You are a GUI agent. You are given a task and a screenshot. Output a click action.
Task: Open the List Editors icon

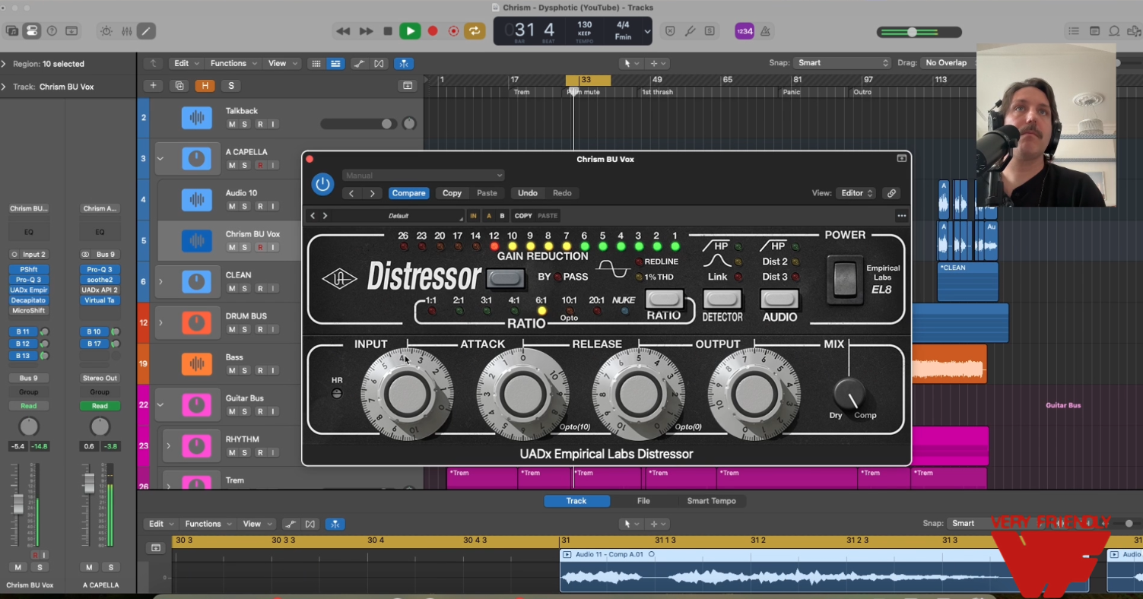click(x=1074, y=31)
